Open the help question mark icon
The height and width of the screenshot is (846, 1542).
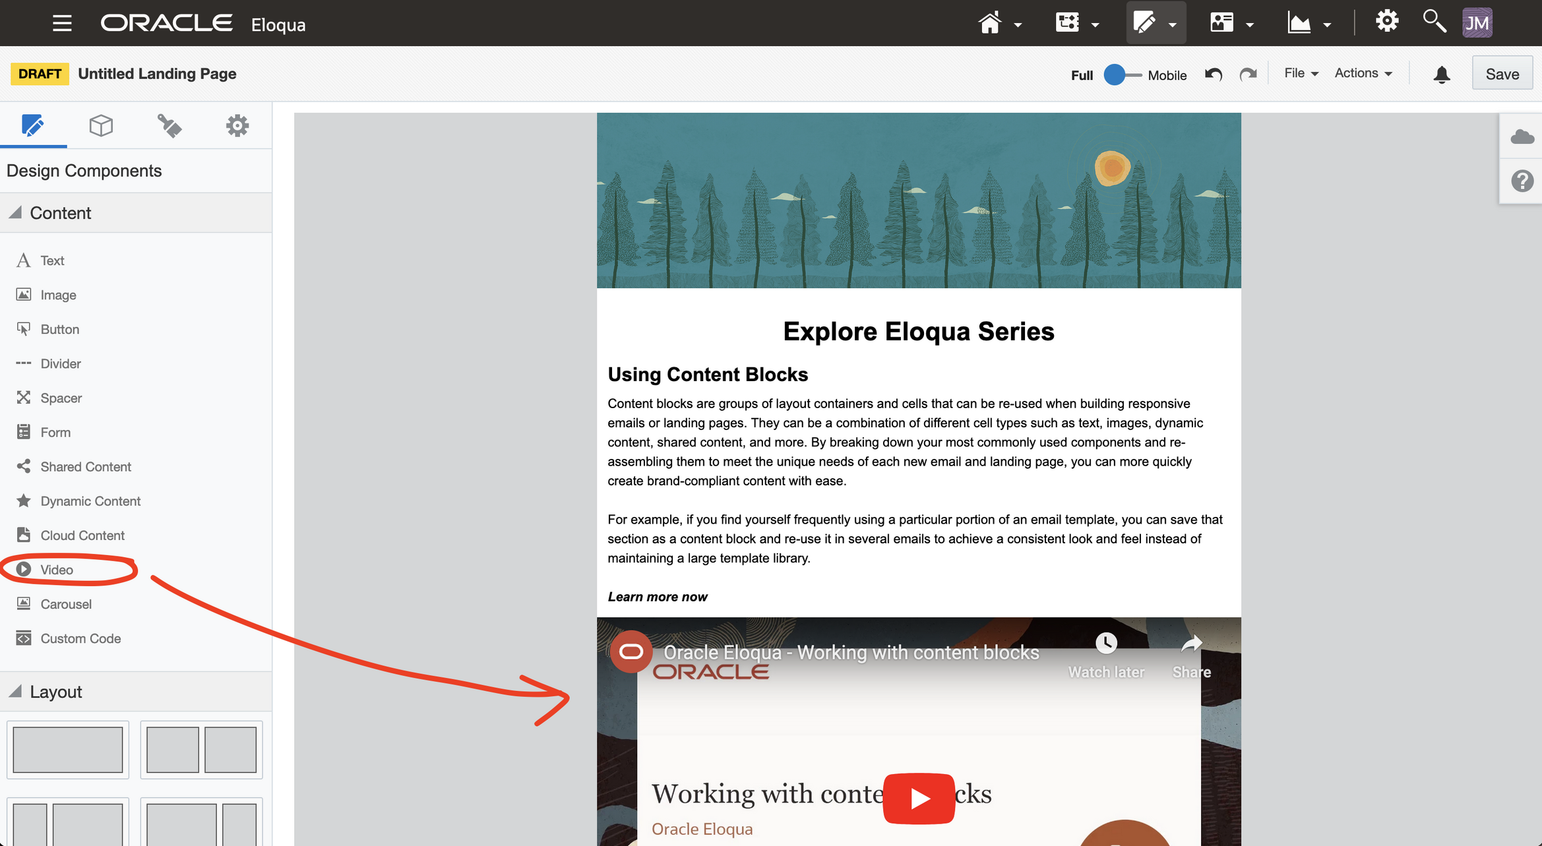[1522, 181]
